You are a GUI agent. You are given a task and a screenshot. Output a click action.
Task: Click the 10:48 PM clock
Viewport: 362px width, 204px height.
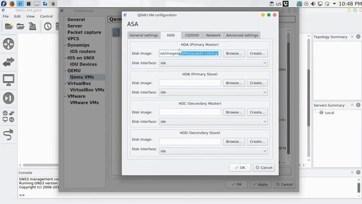[350, 4]
